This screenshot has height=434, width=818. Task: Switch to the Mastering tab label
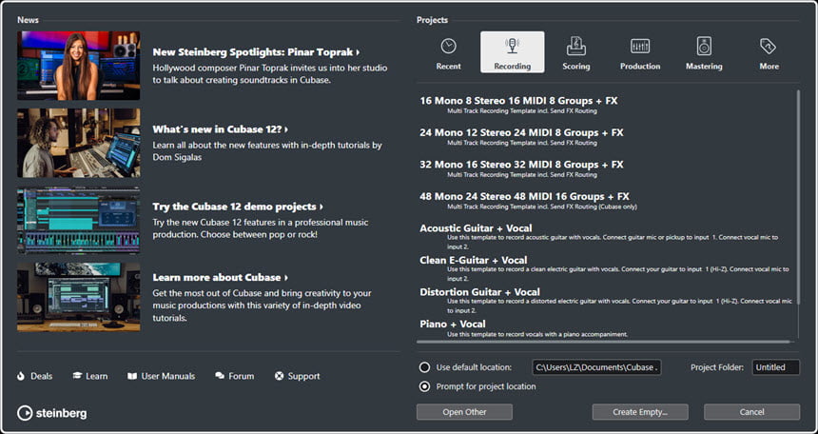(x=704, y=67)
